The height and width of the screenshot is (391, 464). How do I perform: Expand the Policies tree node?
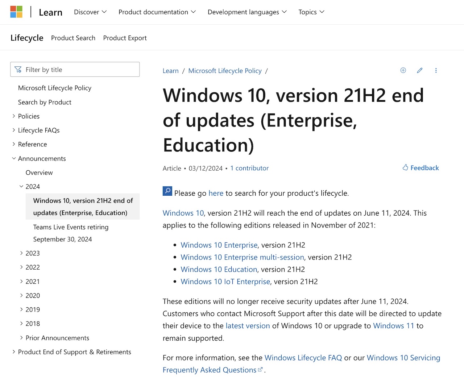pos(14,116)
